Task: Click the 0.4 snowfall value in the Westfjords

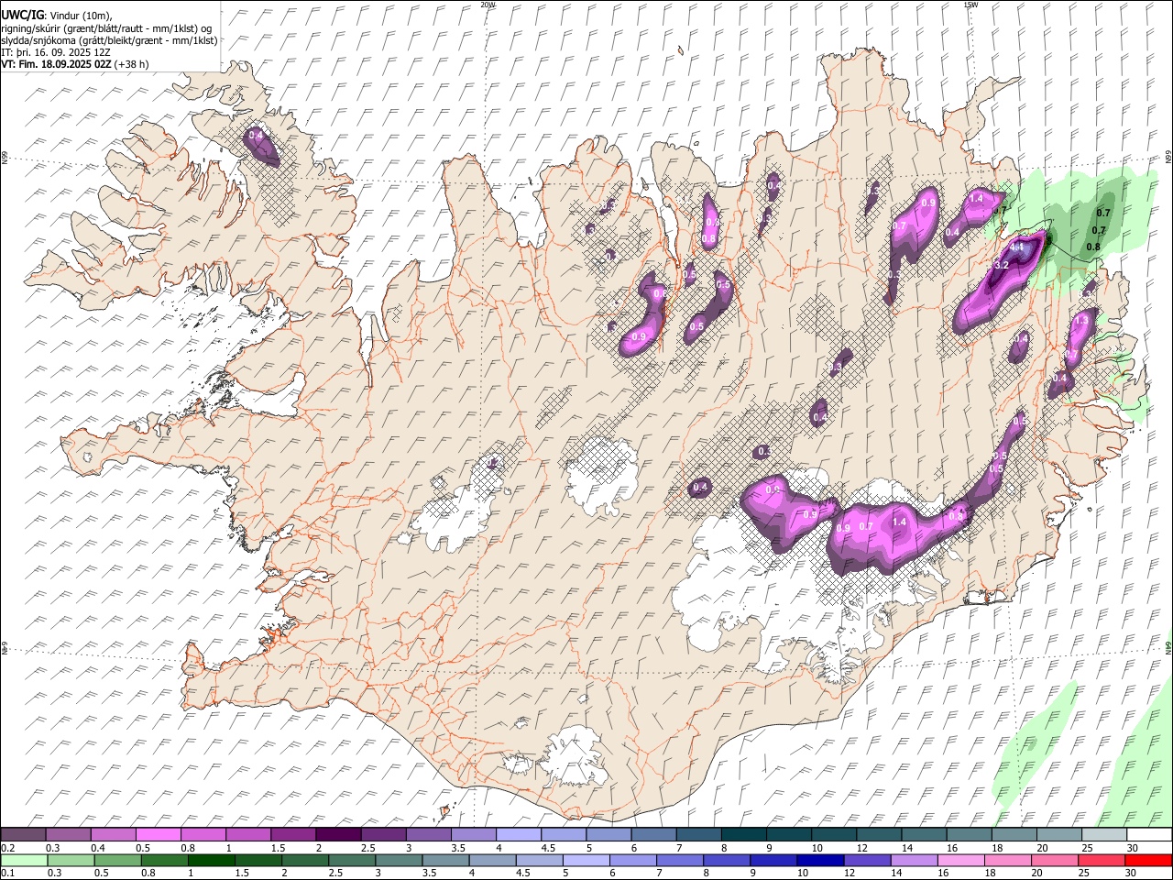Action: [256, 136]
